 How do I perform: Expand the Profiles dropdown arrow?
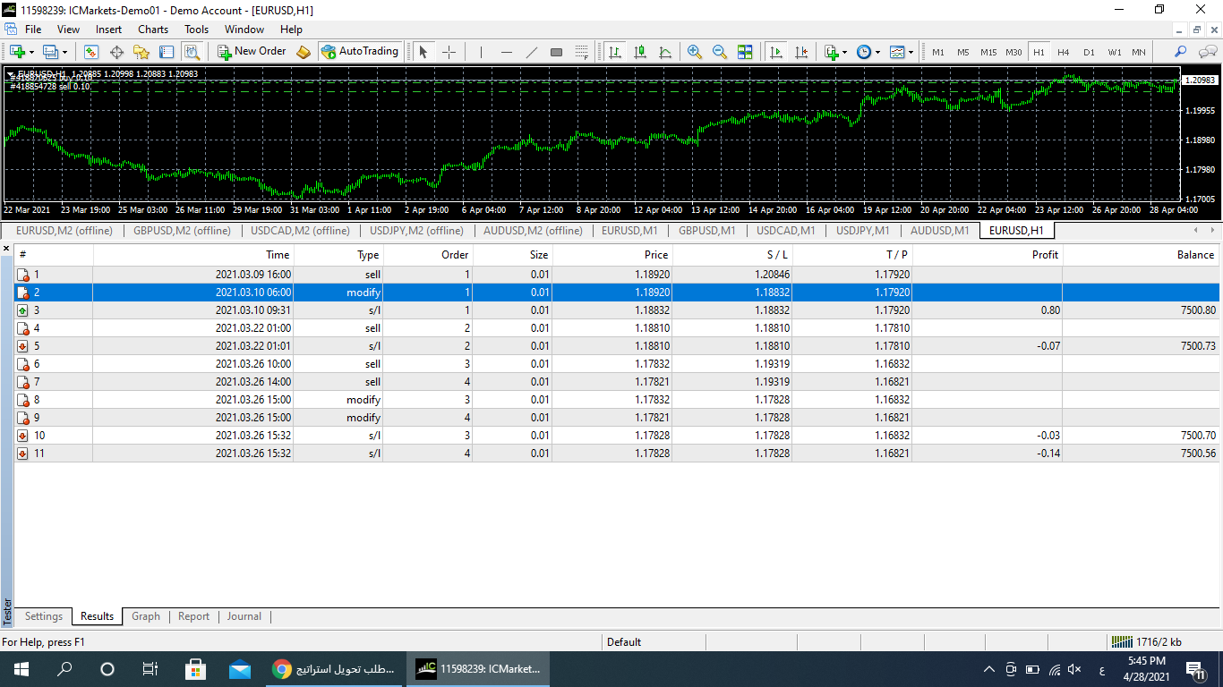click(x=64, y=52)
